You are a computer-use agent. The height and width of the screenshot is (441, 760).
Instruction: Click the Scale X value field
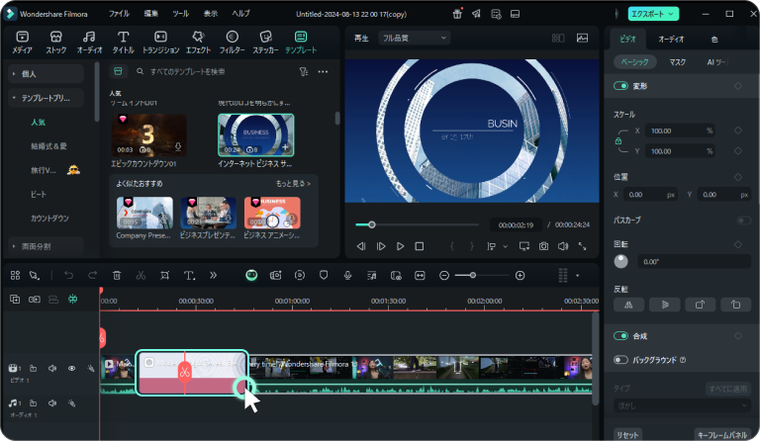(682, 131)
